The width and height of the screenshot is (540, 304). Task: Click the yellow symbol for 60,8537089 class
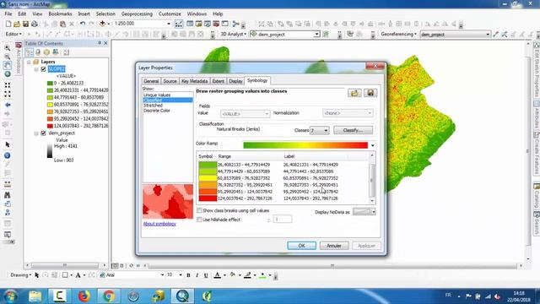(x=208, y=178)
